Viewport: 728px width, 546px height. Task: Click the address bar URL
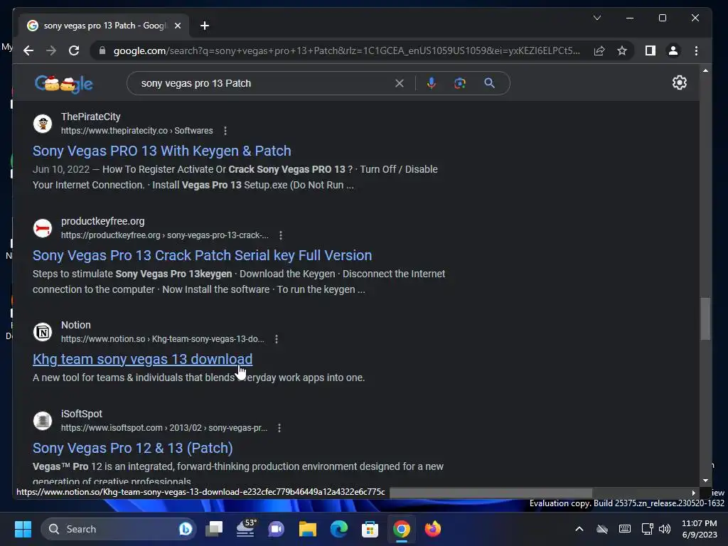[346, 50]
